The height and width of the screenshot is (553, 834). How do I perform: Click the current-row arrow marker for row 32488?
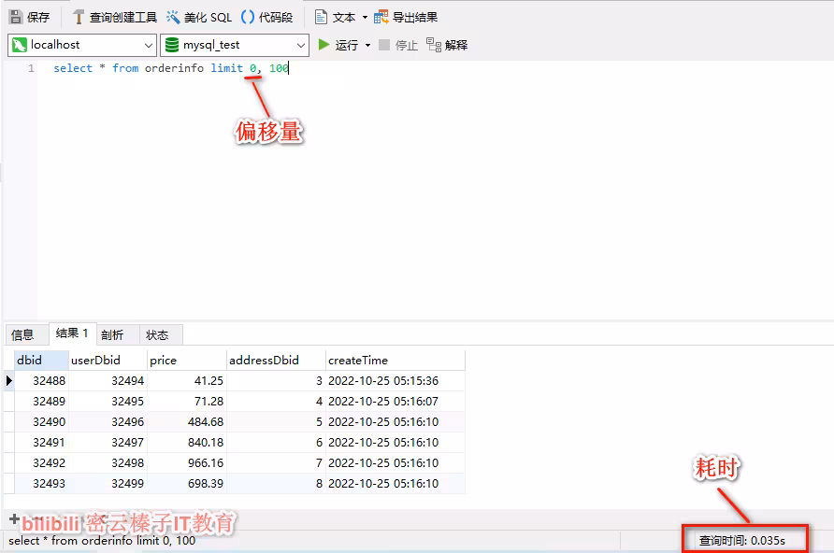click(x=9, y=380)
